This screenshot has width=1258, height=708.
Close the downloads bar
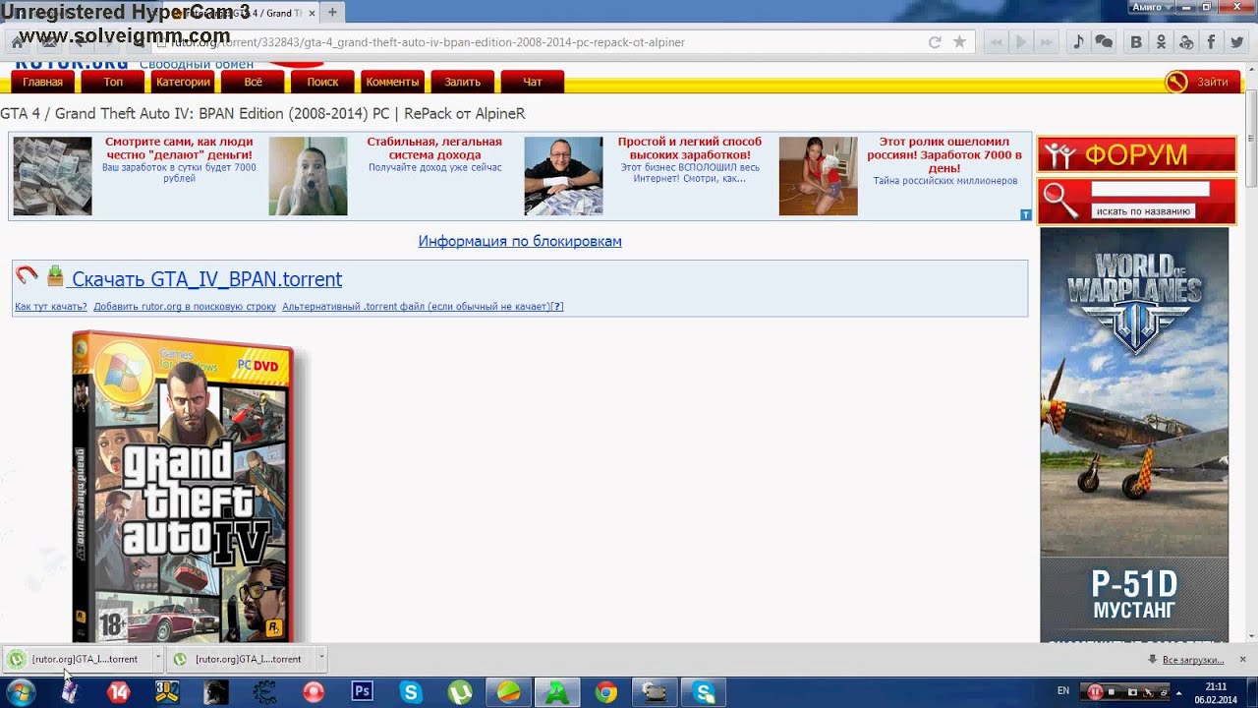coord(1242,659)
